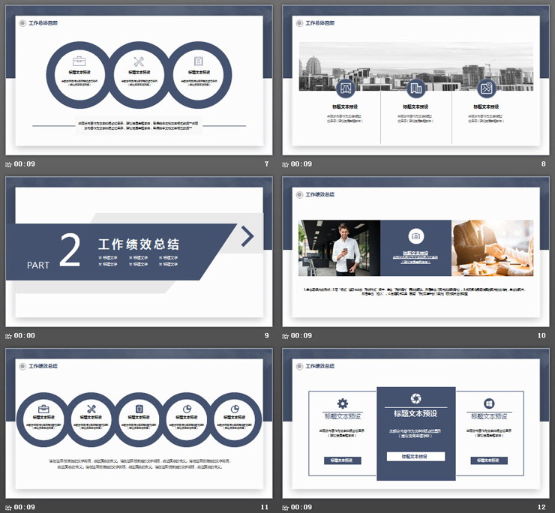Click the aperture icon on slide 12

point(415,398)
